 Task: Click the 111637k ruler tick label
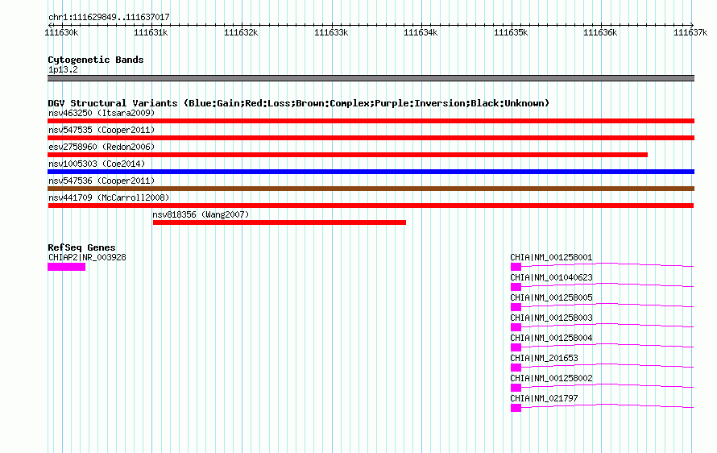690,32
